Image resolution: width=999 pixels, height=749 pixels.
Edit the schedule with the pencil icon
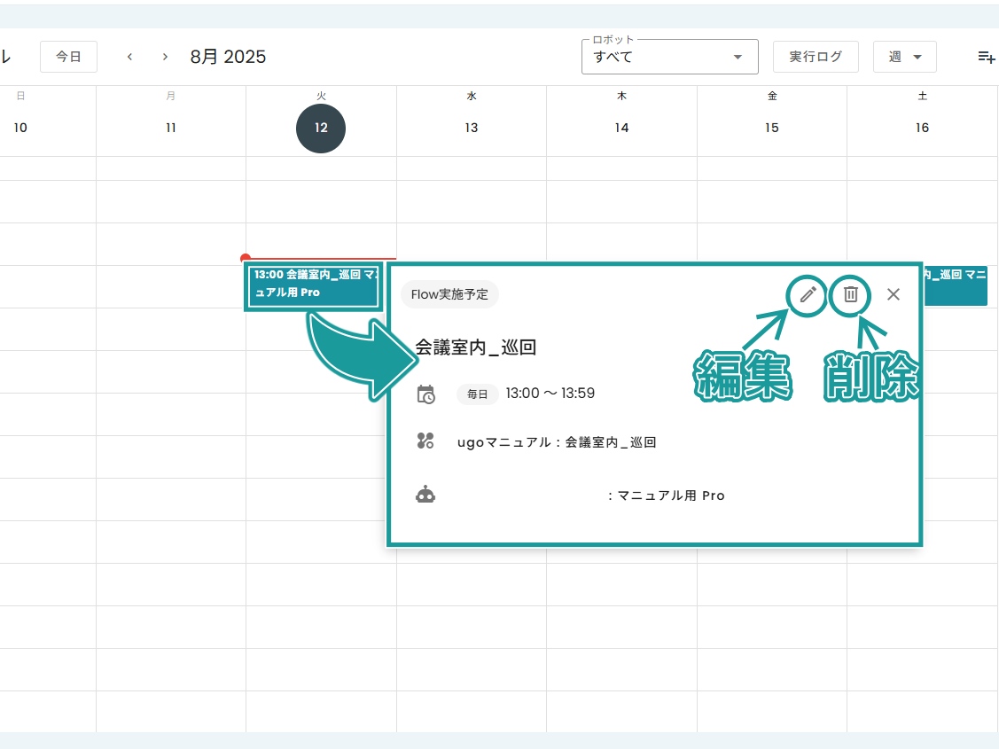[x=808, y=295]
